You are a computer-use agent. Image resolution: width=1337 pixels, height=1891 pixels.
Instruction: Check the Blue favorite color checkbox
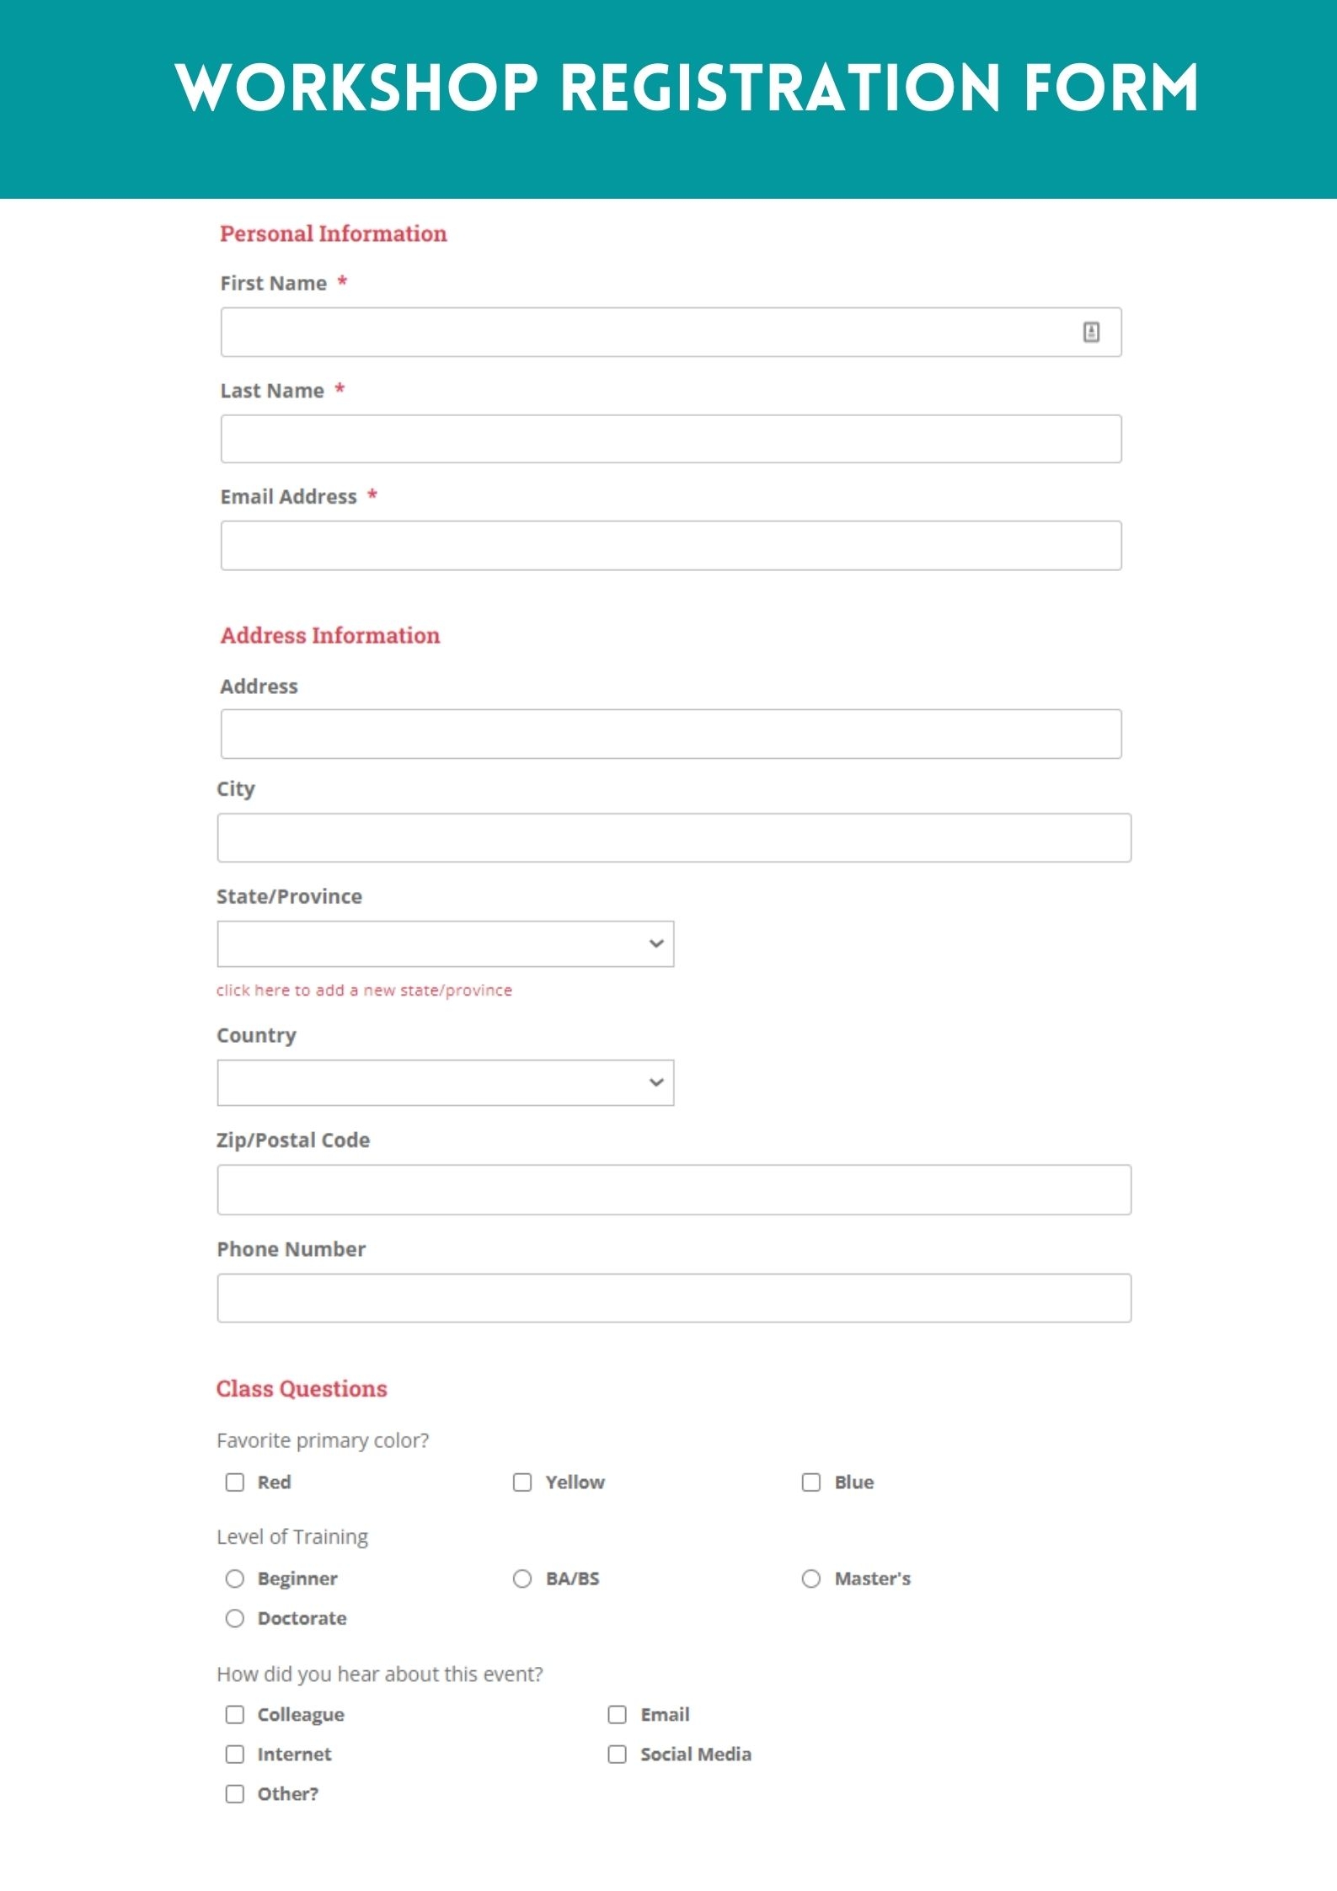tap(811, 1482)
